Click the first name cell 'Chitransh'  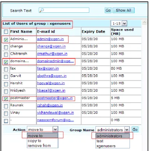coord(19,54)
